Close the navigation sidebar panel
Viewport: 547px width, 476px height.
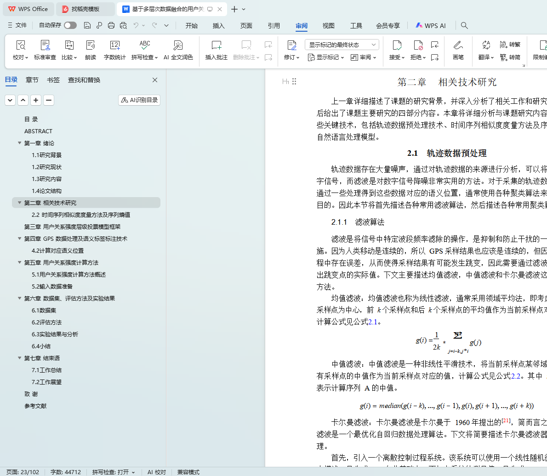[x=155, y=80]
